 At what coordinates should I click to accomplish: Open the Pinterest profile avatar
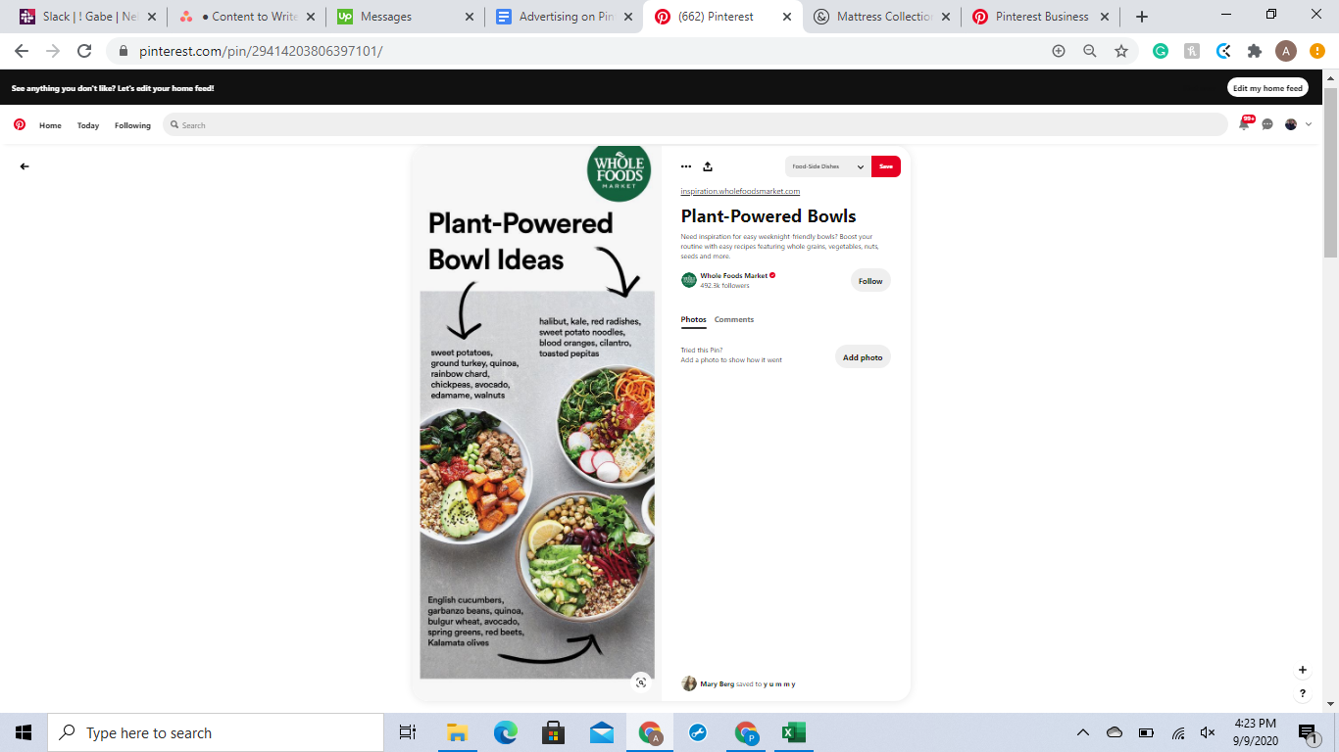pyautogui.click(x=1291, y=124)
